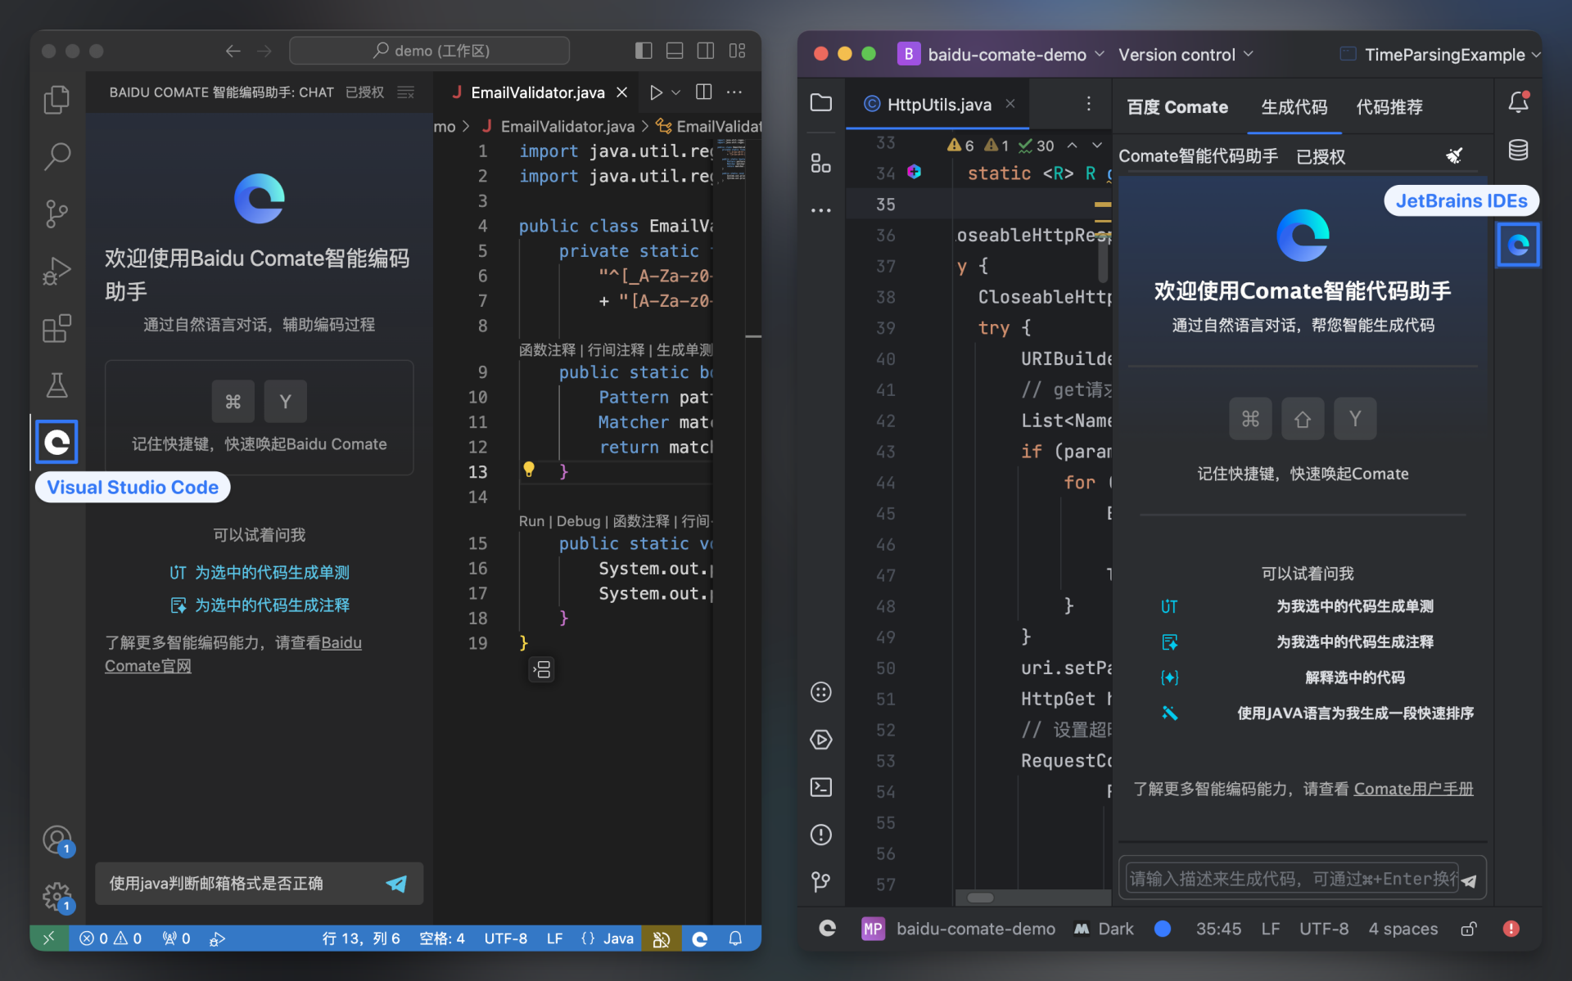Open the Run and Debug view

point(56,271)
